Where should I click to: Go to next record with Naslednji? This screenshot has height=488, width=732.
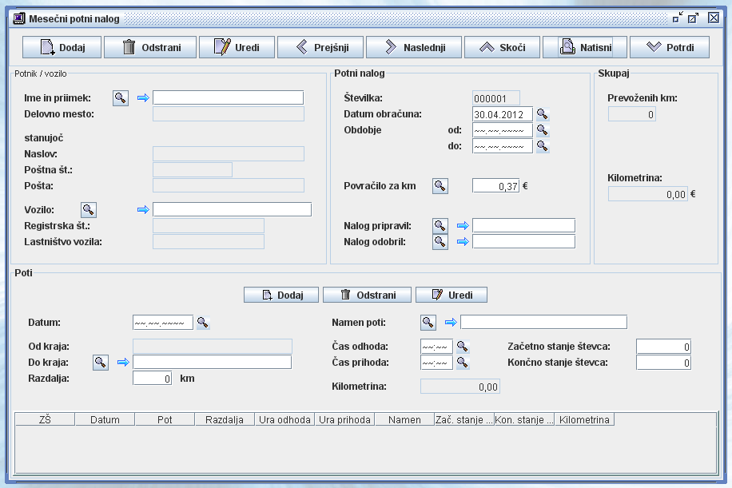413,47
